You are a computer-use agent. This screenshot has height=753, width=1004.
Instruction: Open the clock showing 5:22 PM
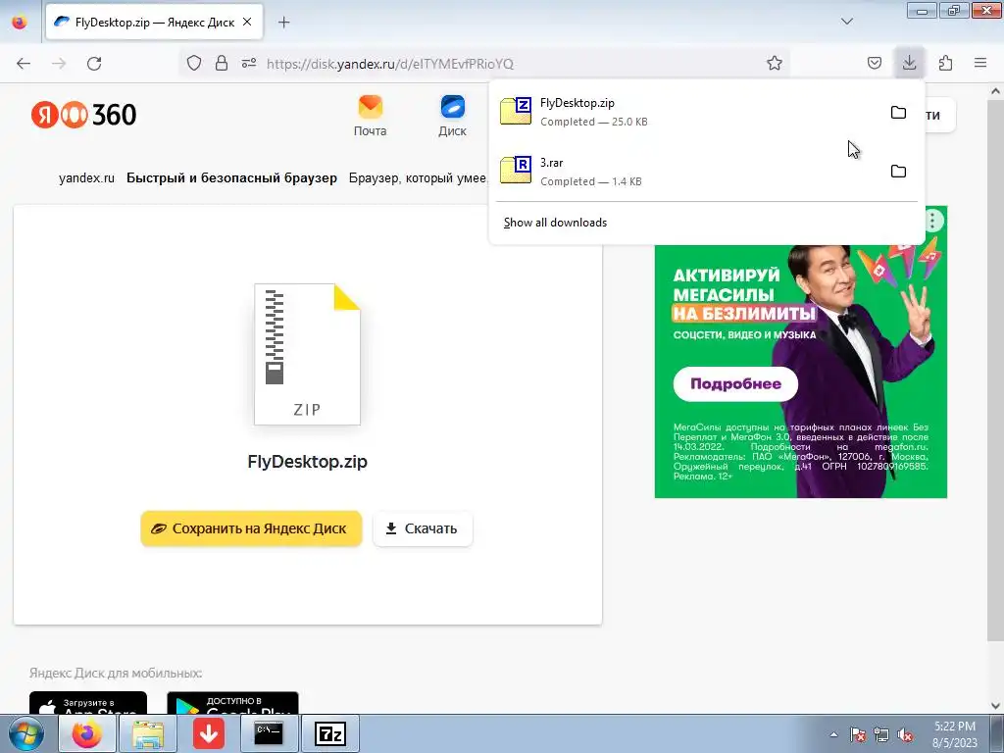[955, 734]
